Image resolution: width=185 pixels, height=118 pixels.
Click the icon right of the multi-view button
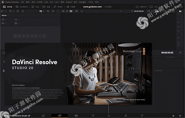82,11
